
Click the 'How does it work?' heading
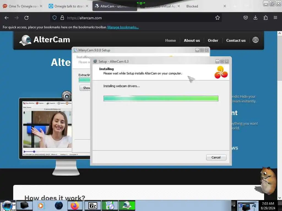pos(55,198)
